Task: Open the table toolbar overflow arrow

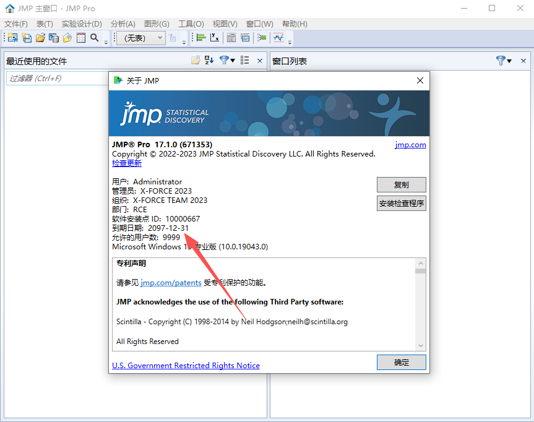Action: pyautogui.click(x=184, y=43)
